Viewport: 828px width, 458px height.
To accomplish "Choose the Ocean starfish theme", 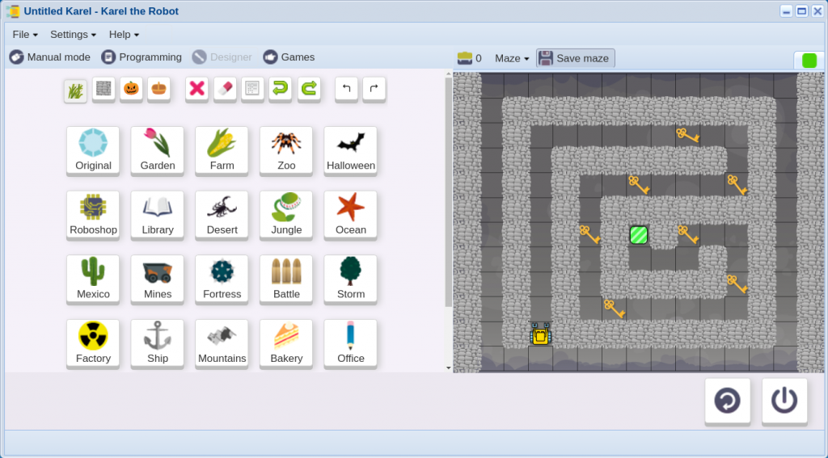I will coord(351,215).
